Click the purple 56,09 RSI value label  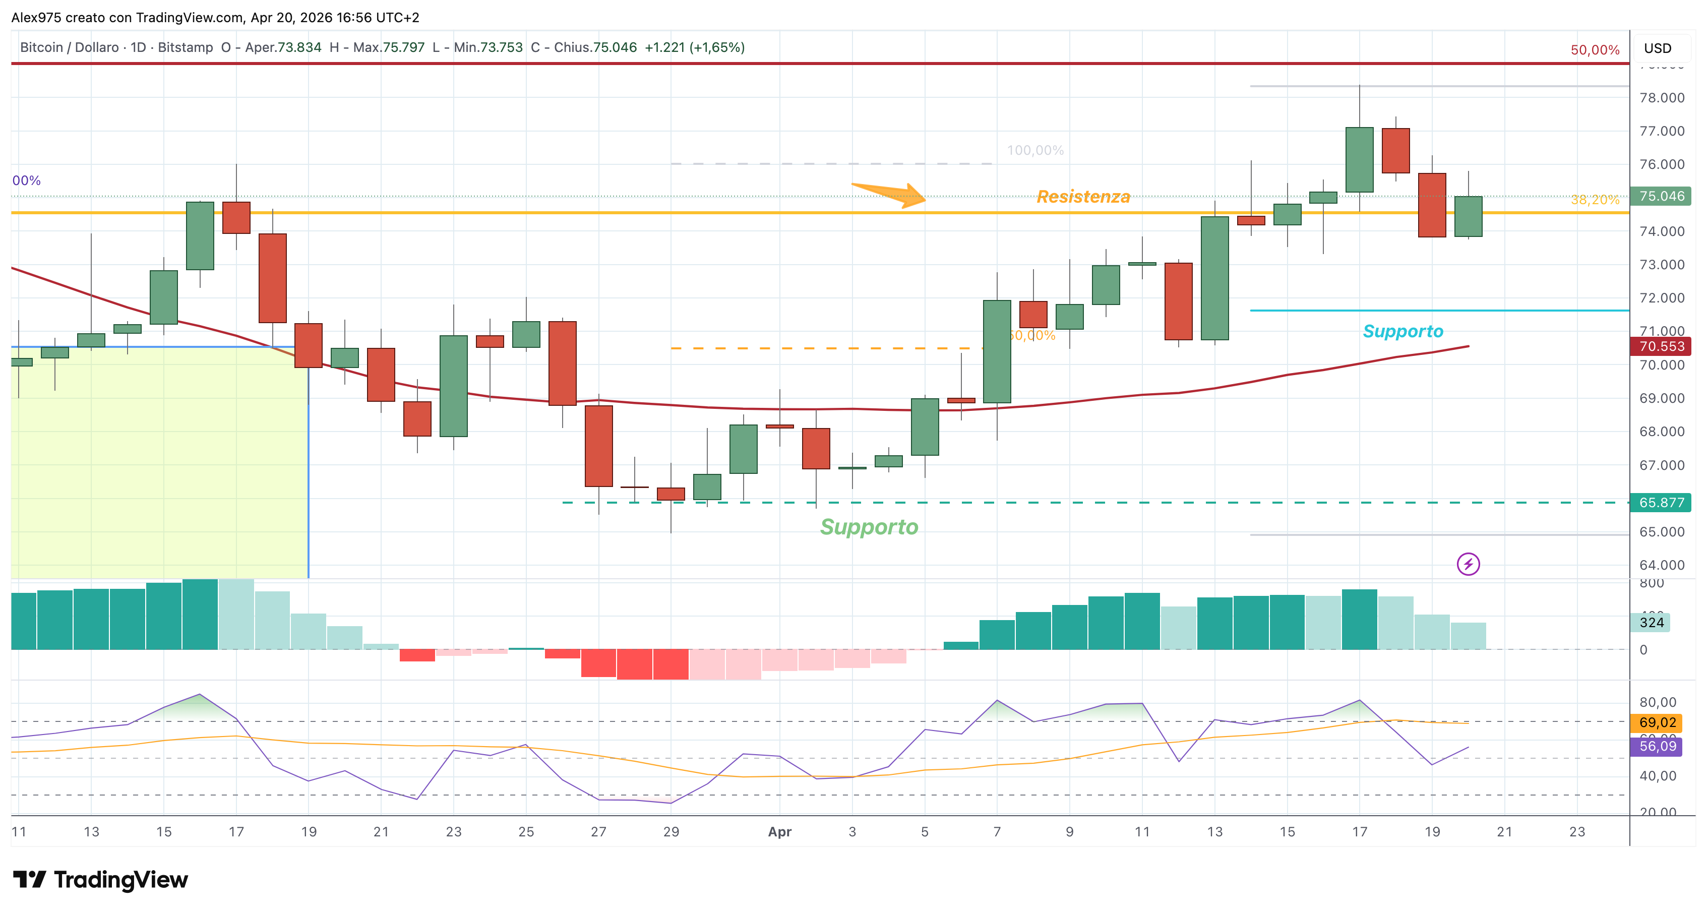pyautogui.click(x=1656, y=746)
